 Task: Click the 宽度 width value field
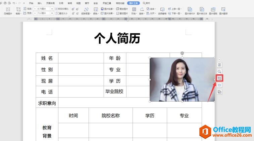43,13
